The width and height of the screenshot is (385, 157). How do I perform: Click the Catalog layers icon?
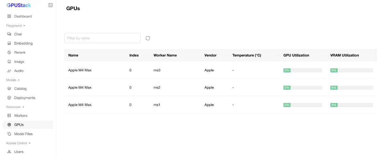click(9, 88)
